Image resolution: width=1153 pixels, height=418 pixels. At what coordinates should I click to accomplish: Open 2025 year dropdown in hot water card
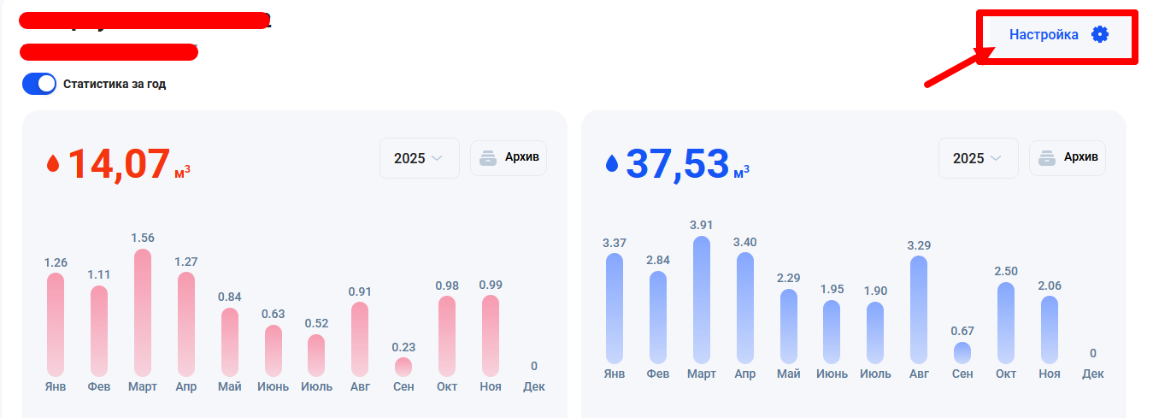pyautogui.click(x=419, y=158)
